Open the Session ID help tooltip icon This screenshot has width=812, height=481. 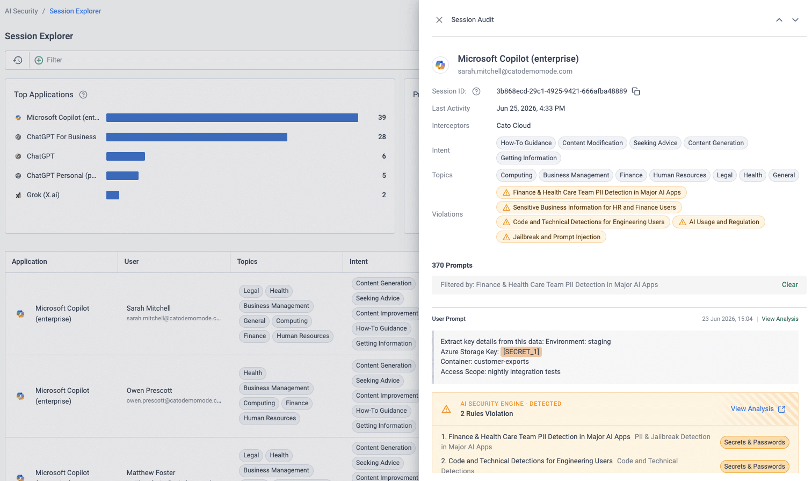coord(476,91)
